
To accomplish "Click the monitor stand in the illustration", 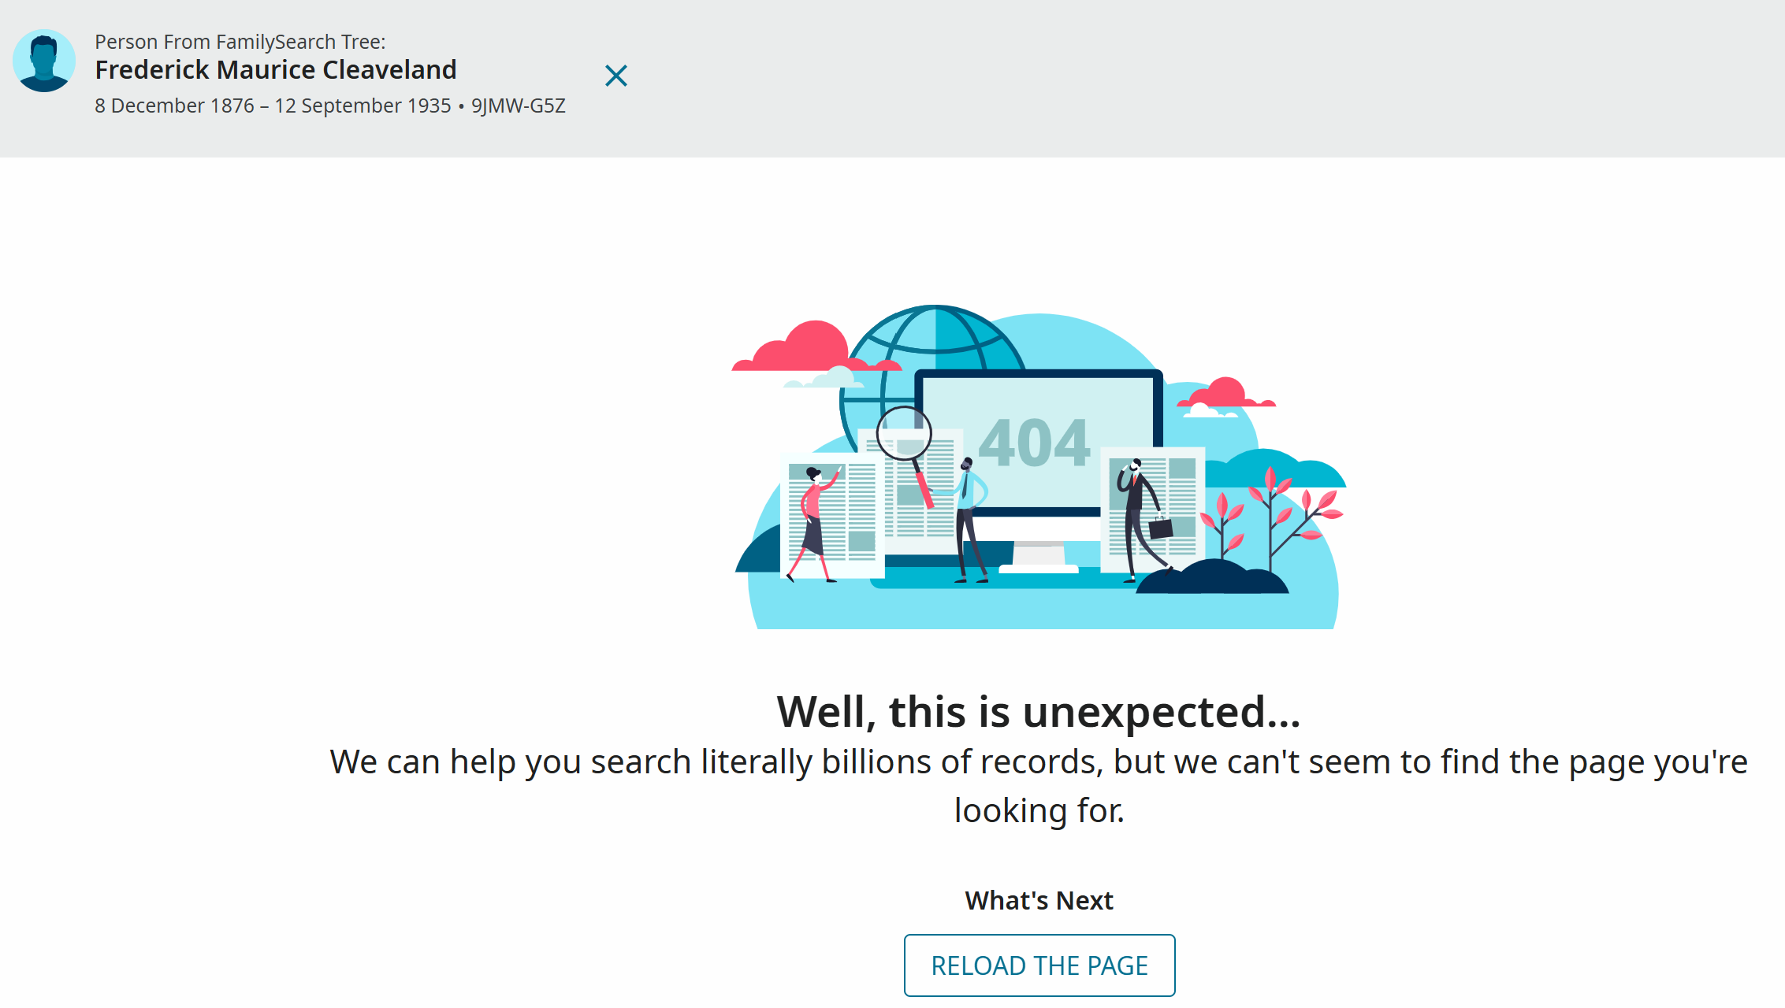I will pyautogui.click(x=1039, y=557).
